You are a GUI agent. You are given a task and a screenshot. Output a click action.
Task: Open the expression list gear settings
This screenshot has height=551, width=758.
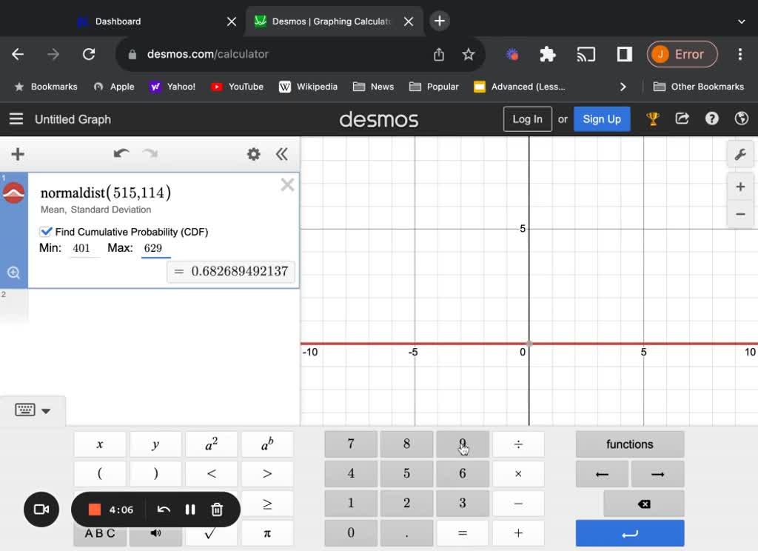[x=253, y=154]
